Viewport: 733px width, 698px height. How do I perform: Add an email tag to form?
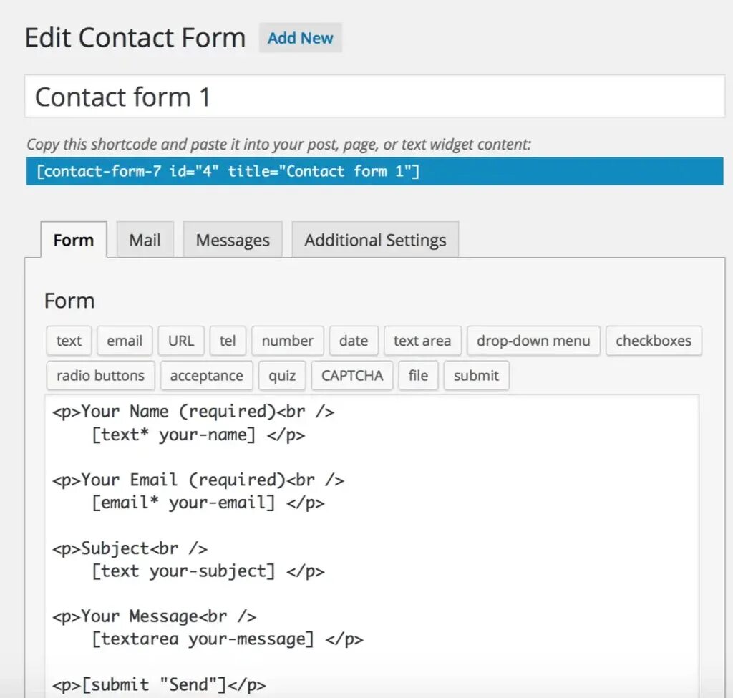coord(125,341)
